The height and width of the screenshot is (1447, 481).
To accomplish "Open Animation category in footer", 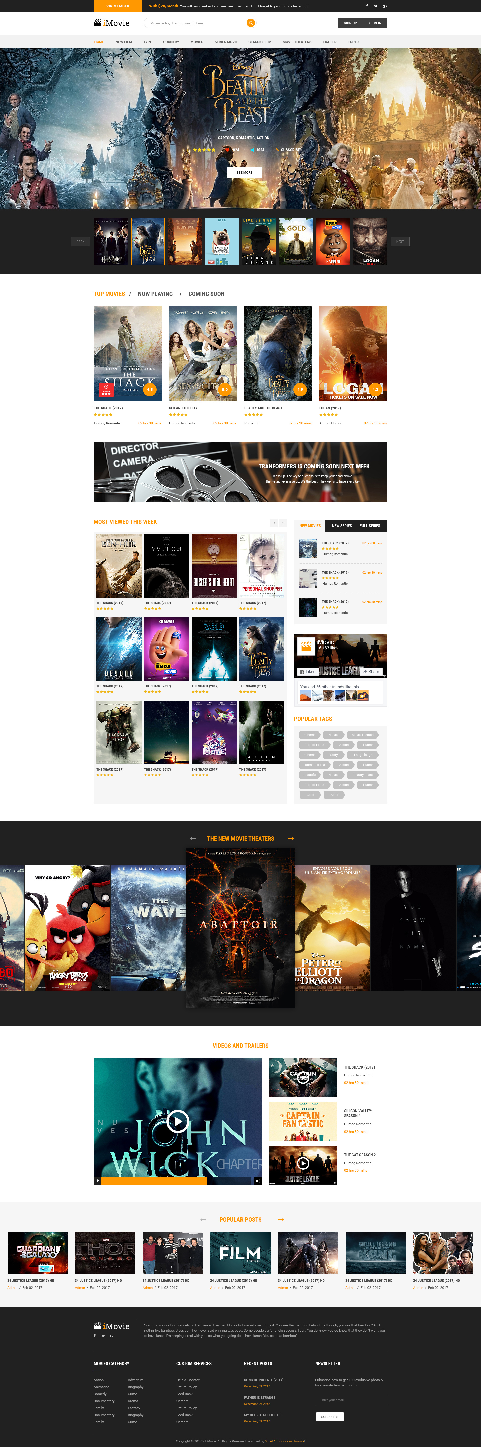I will (x=102, y=1387).
